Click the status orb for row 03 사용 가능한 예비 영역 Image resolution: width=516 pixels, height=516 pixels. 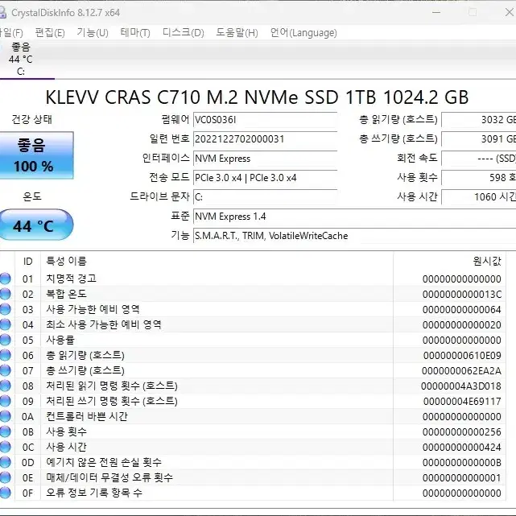pos(5,309)
